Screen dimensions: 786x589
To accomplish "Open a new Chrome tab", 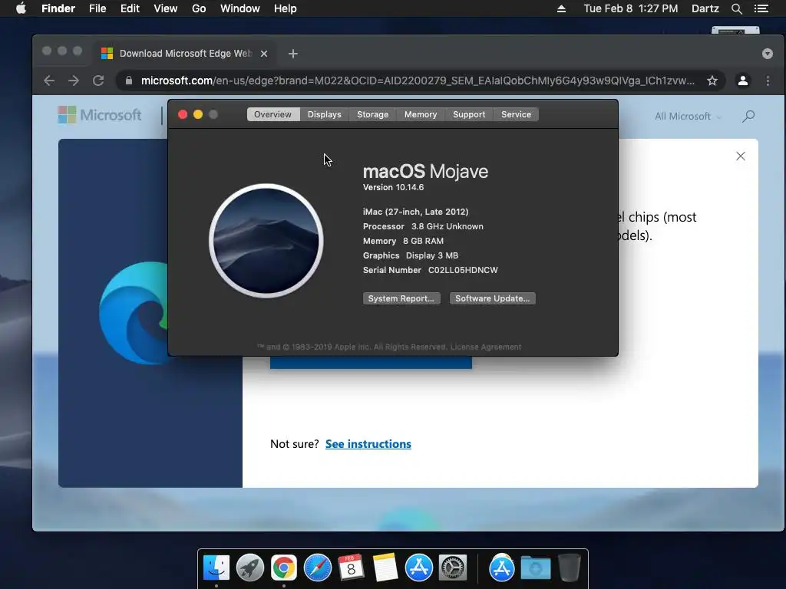I will tap(293, 54).
